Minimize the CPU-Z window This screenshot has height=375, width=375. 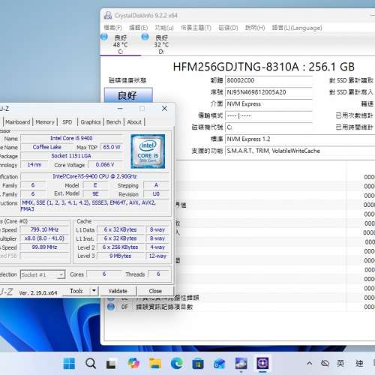(x=120, y=109)
